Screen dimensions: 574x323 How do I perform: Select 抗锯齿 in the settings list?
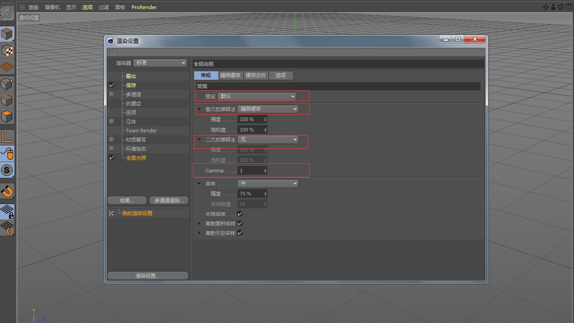(x=134, y=103)
